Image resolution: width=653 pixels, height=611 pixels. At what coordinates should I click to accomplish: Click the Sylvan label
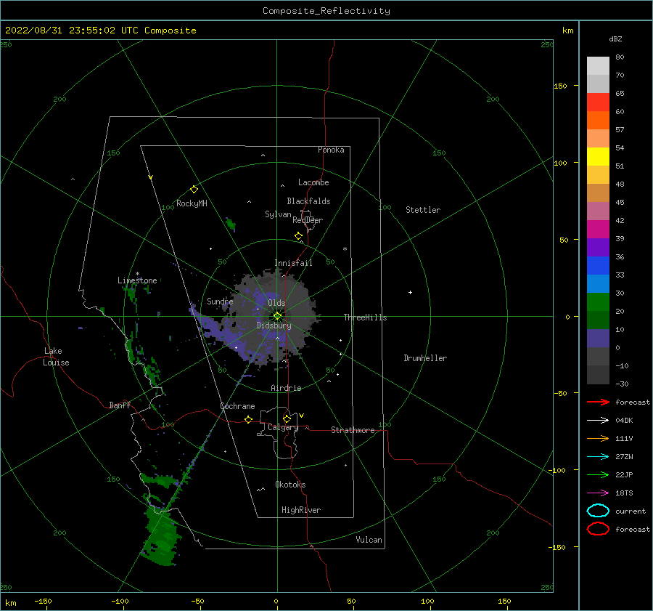[x=278, y=214]
